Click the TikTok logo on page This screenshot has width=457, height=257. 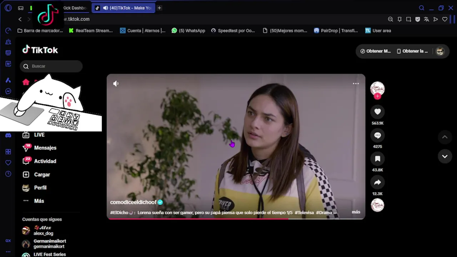[40, 50]
